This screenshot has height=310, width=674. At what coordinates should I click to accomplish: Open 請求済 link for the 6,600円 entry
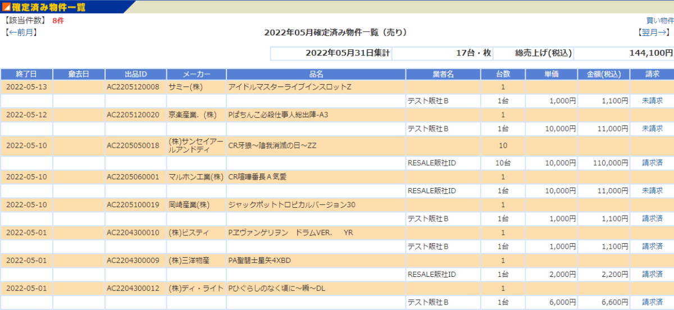652,302
